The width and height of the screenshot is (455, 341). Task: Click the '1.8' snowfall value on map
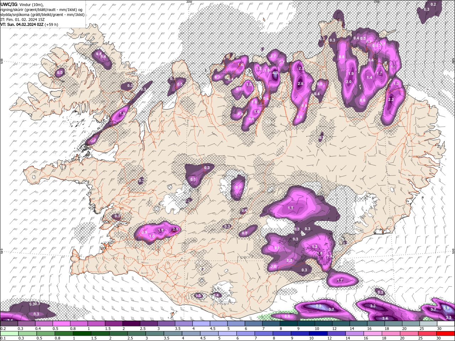(320, 253)
